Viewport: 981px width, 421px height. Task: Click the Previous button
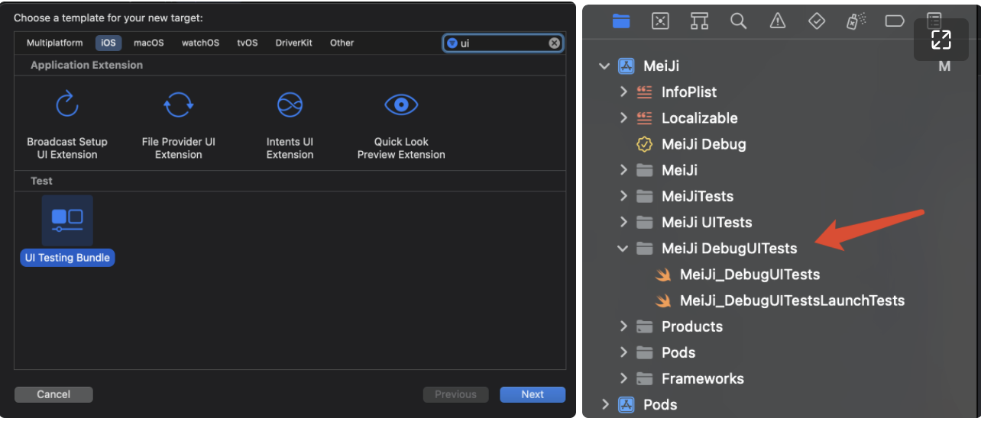tap(455, 394)
